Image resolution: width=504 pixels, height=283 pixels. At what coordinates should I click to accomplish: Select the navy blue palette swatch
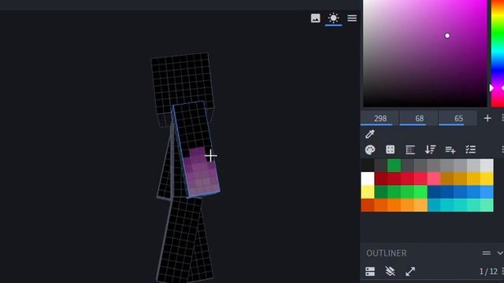[x=434, y=192]
